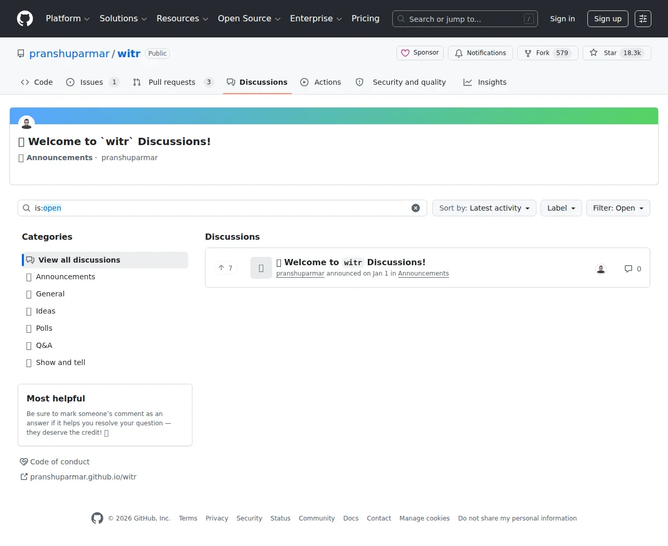Open the Actions tab
The image size is (668, 546).
coord(320,82)
